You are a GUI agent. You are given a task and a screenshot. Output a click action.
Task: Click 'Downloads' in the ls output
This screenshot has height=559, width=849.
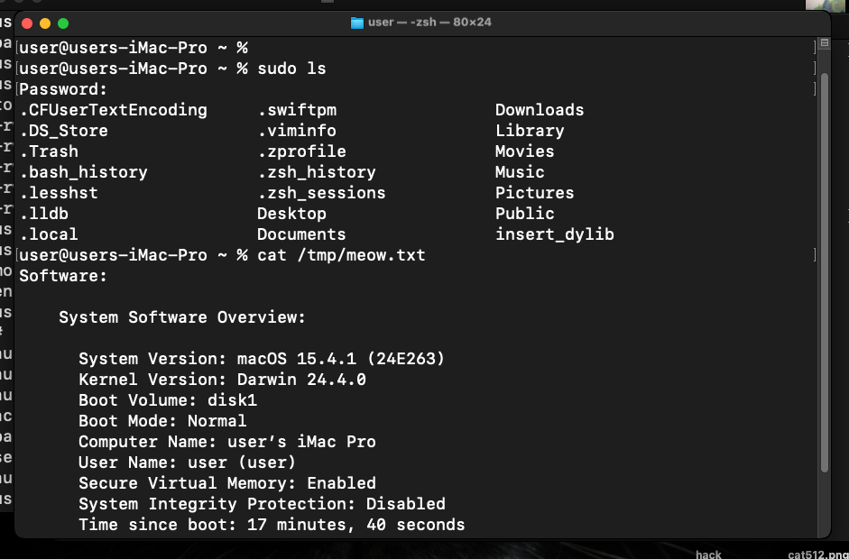[x=539, y=110]
